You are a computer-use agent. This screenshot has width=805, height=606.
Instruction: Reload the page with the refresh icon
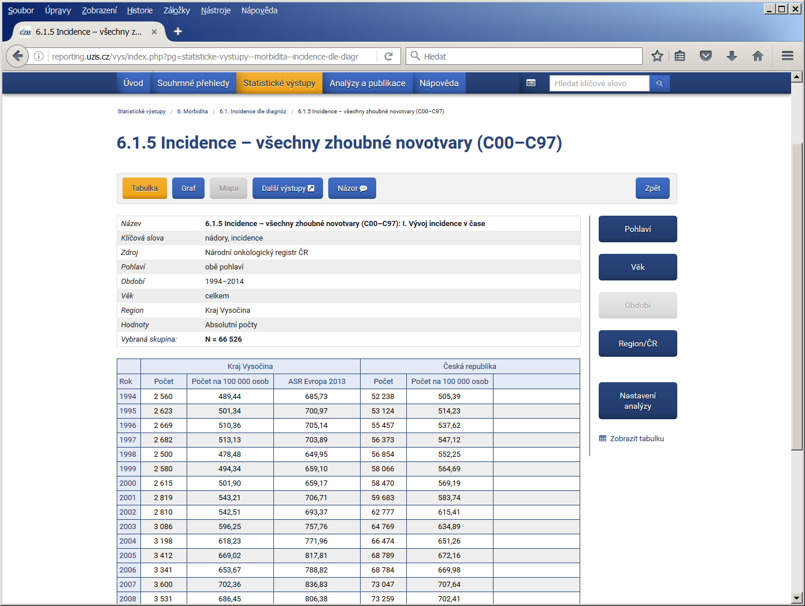388,56
